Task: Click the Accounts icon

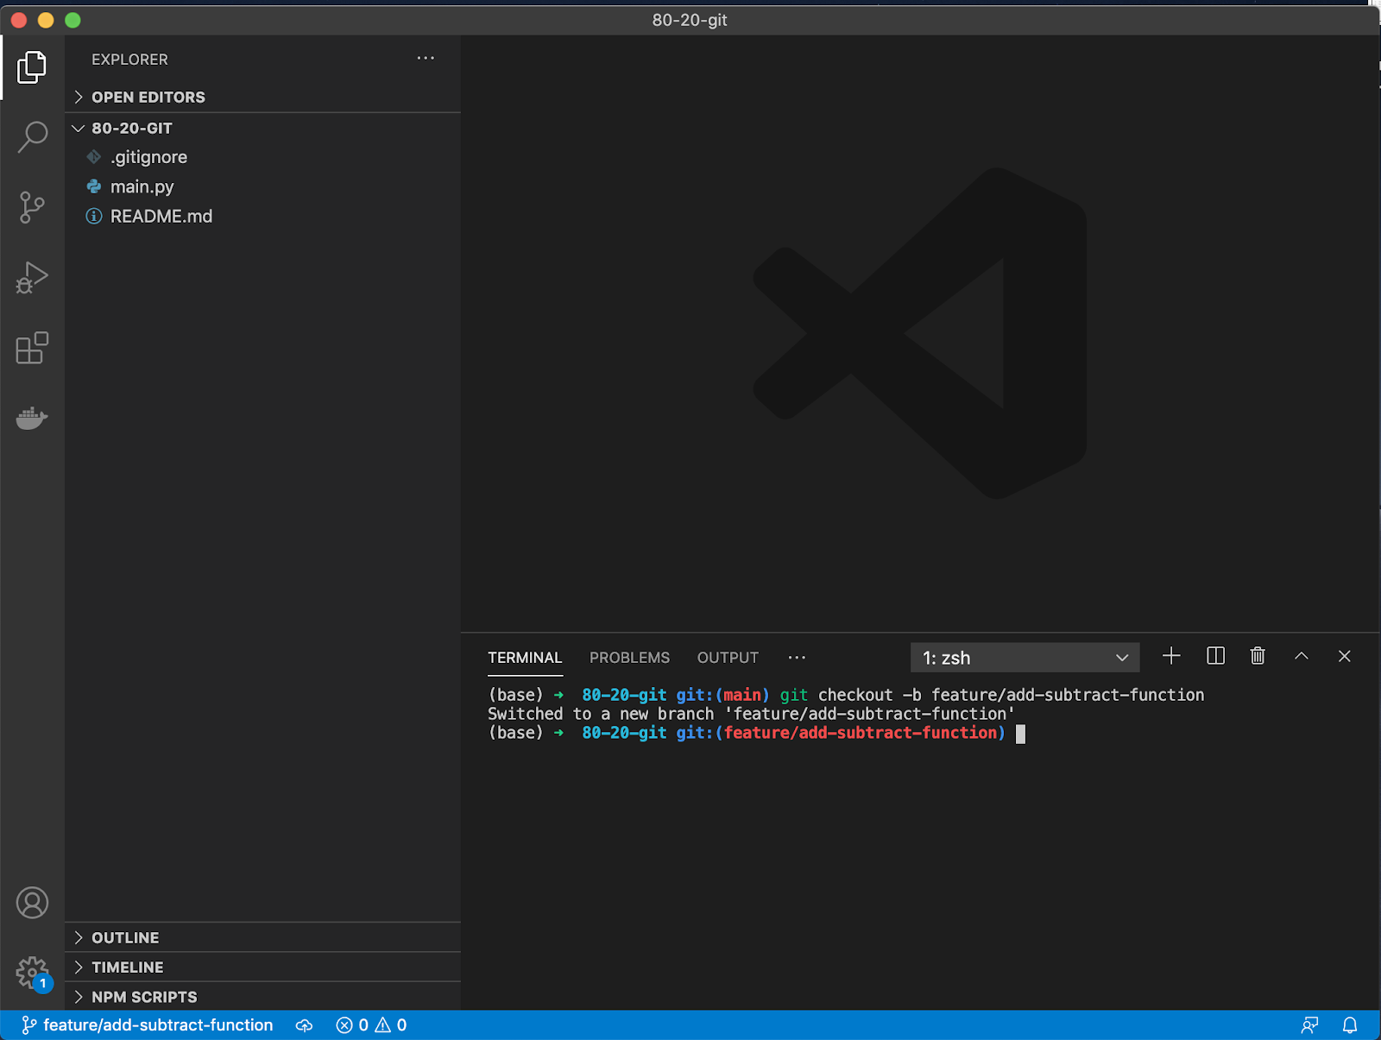Action: (x=32, y=903)
